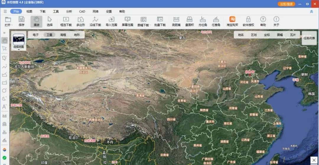Expand the left sidebar with double arrow
319x165 pixels.
point(4,33)
